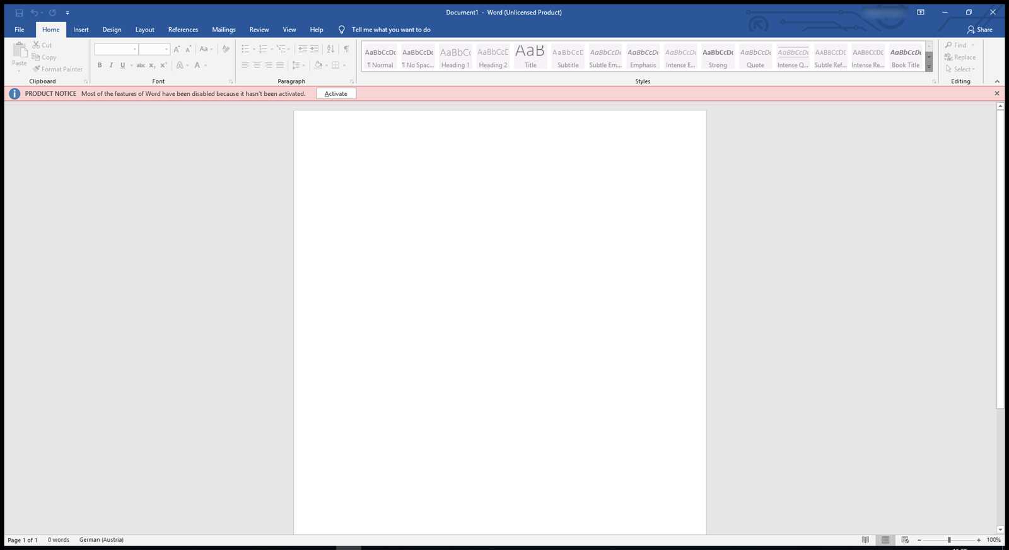
Task: Toggle Bold formatting
Action: [x=100, y=66]
